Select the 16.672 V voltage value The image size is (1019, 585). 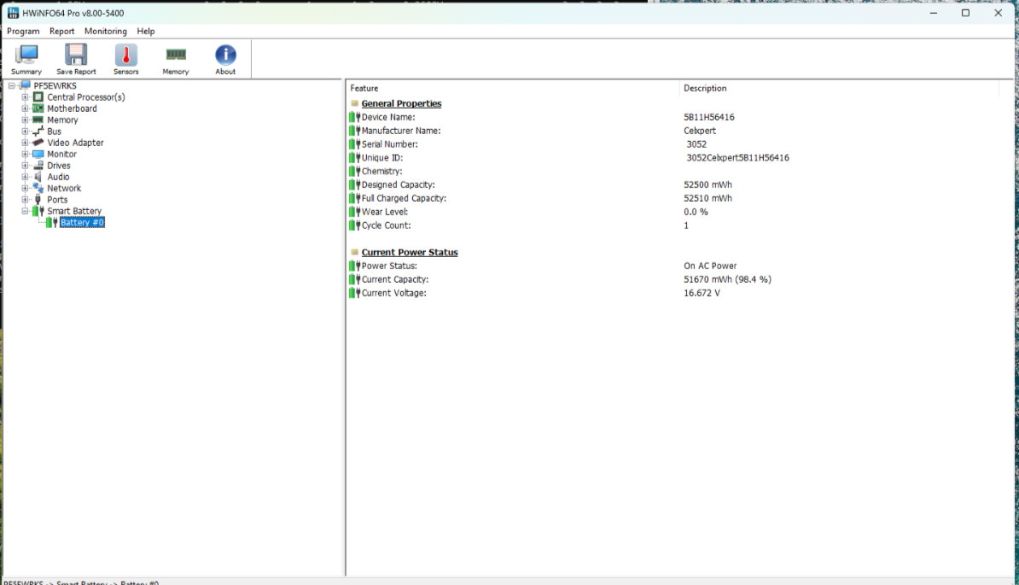point(702,293)
